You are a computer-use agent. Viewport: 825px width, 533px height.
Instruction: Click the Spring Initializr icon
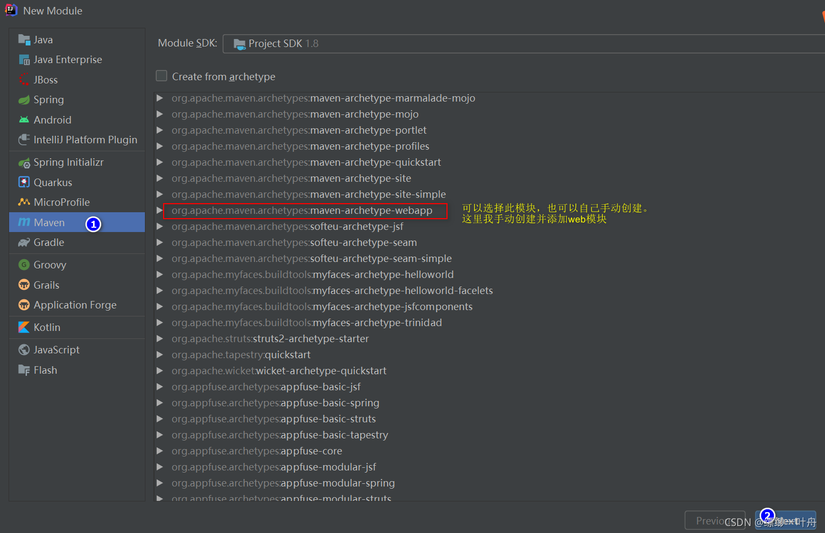pyautogui.click(x=24, y=163)
